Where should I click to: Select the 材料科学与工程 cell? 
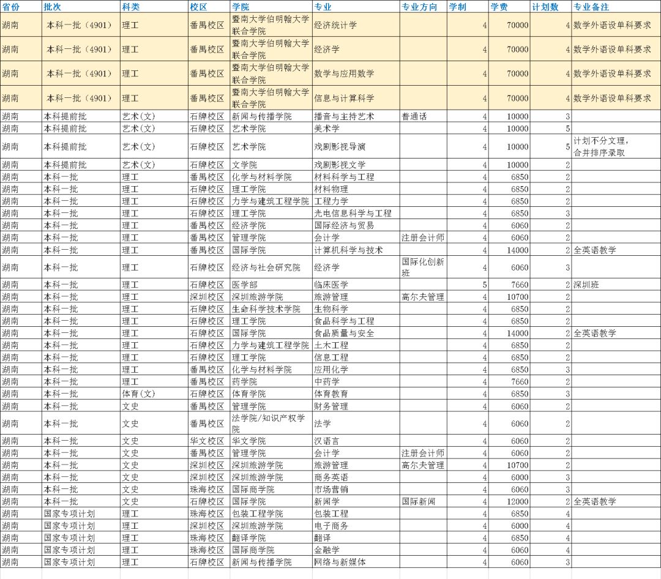click(x=356, y=177)
